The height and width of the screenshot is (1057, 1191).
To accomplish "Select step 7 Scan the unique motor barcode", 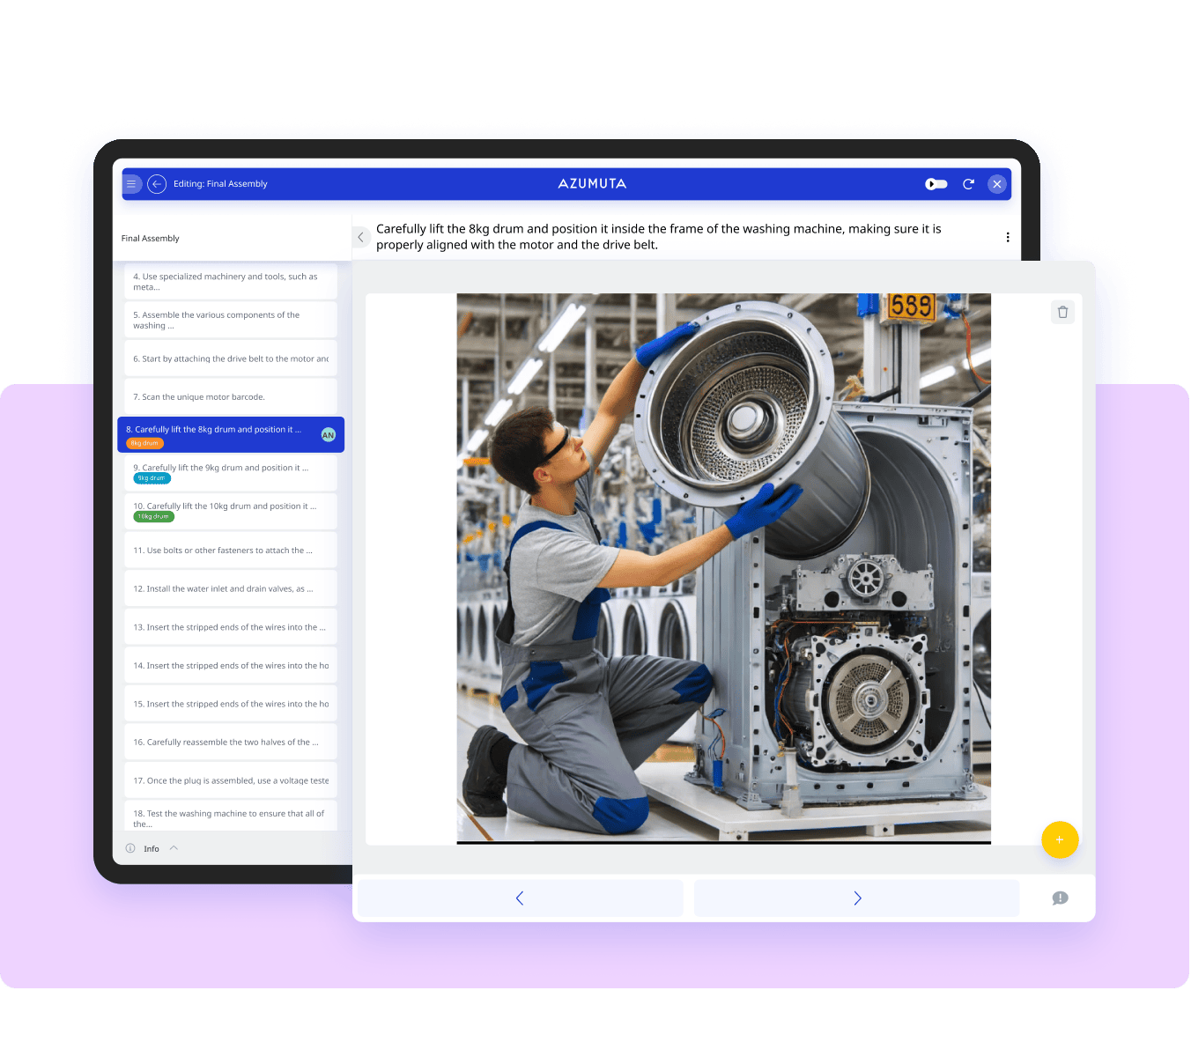I will 229,396.
